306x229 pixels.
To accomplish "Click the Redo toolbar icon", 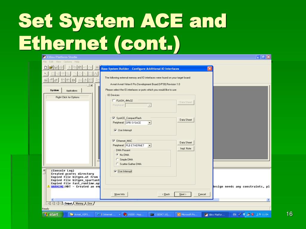I will coord(90,67).
